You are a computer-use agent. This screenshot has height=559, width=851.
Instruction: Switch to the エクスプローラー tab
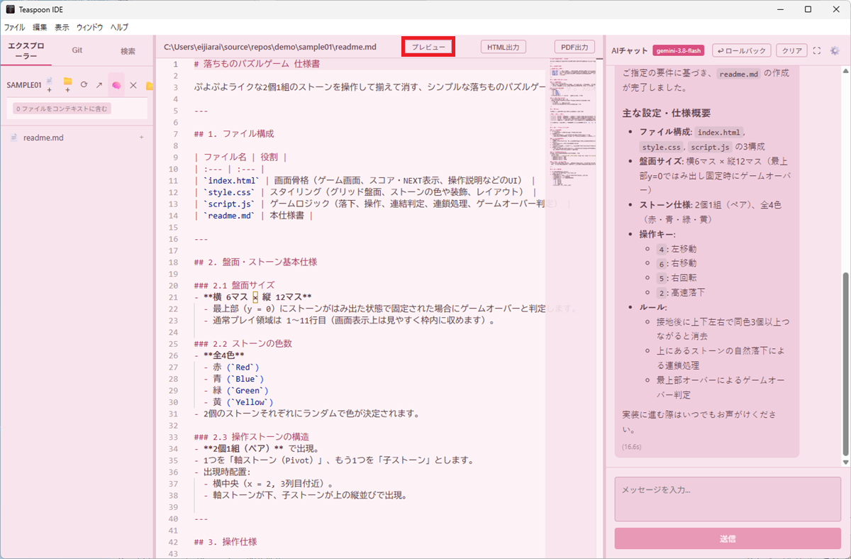coord(26,50)
